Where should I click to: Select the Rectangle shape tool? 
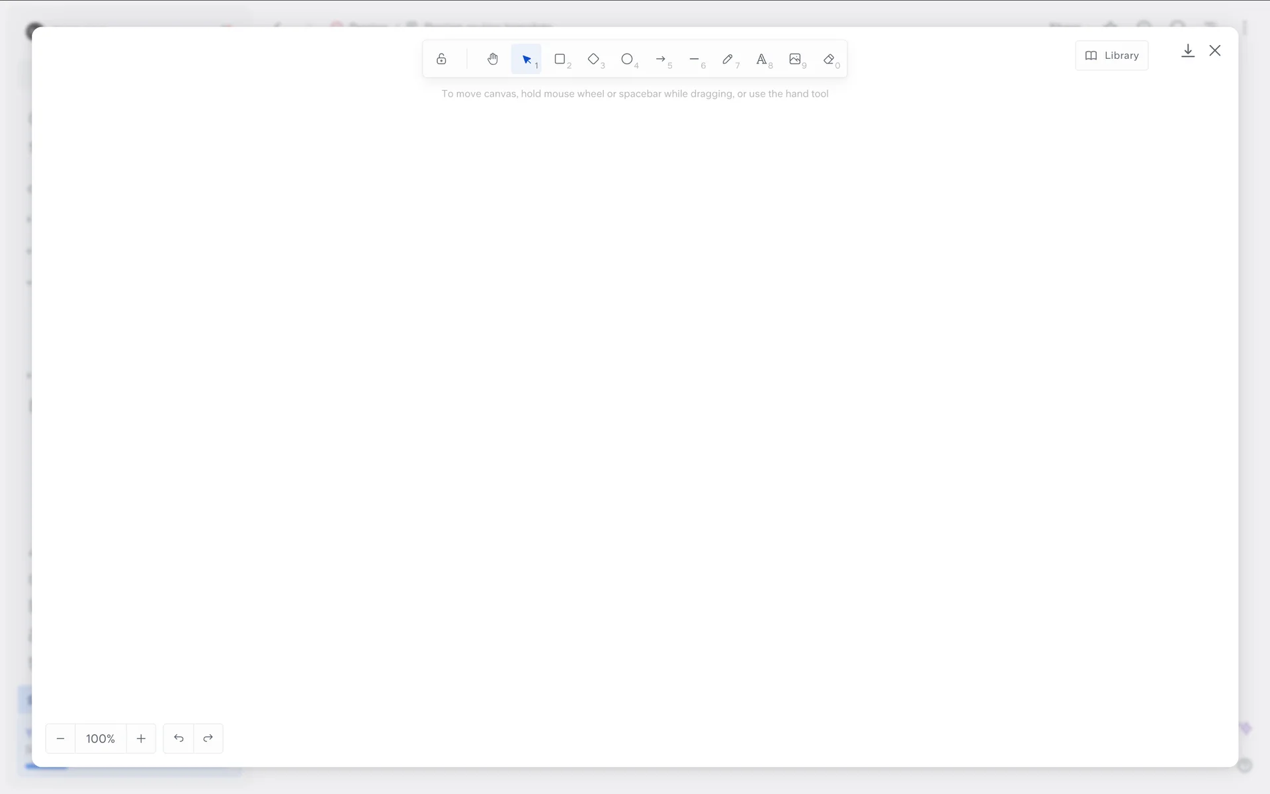pos(560,60)
